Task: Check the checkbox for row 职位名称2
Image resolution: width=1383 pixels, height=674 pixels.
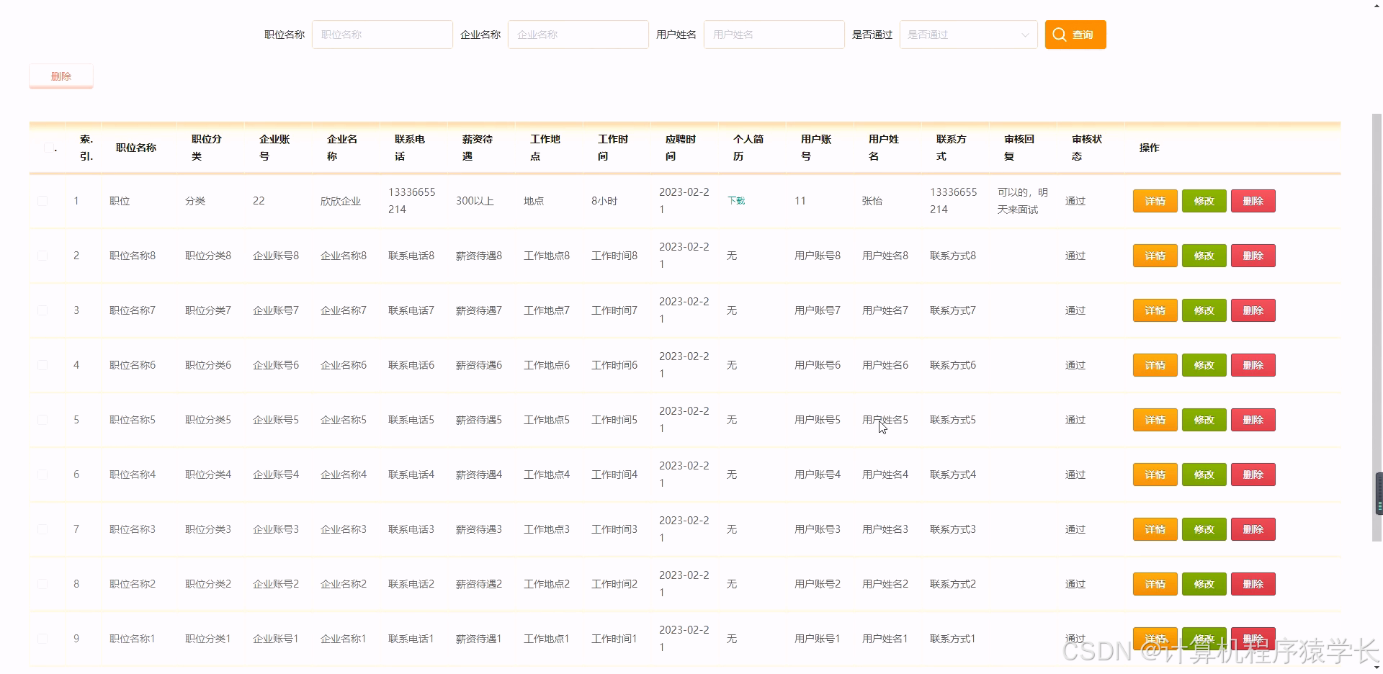Action: coord(42,584)
